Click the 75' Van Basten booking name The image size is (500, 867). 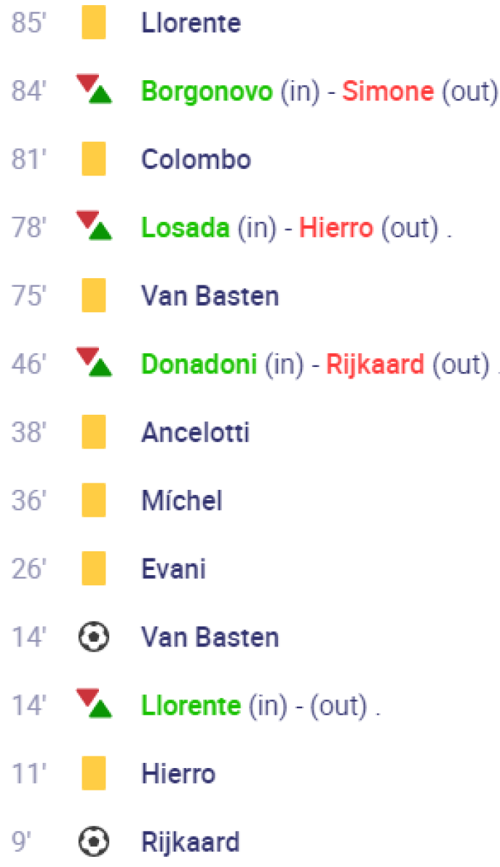tap(210, 296)
